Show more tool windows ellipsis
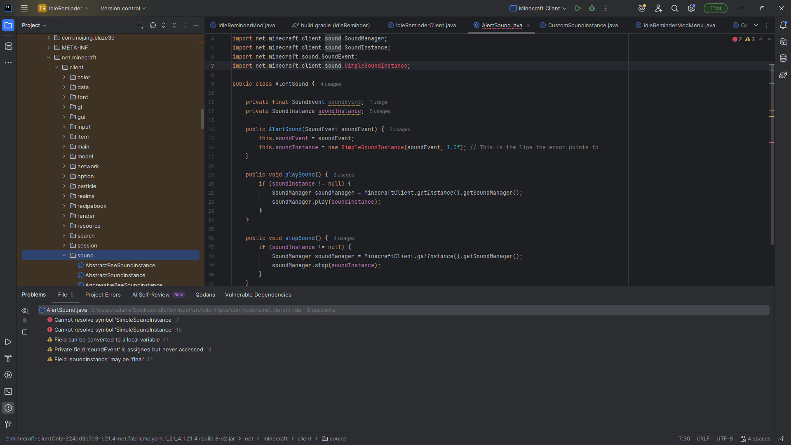 pos(8,63)
